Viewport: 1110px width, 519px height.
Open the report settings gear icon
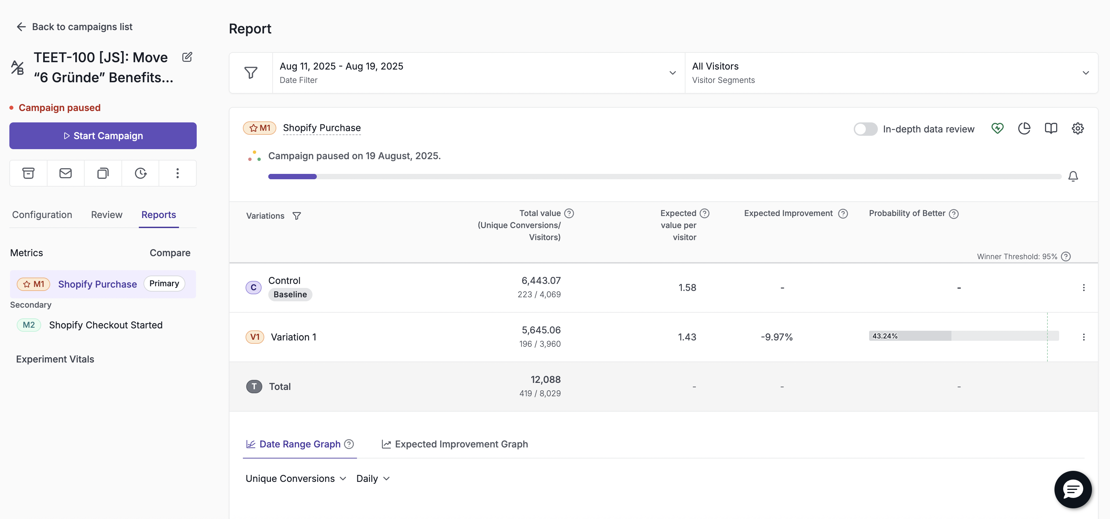1078,128
